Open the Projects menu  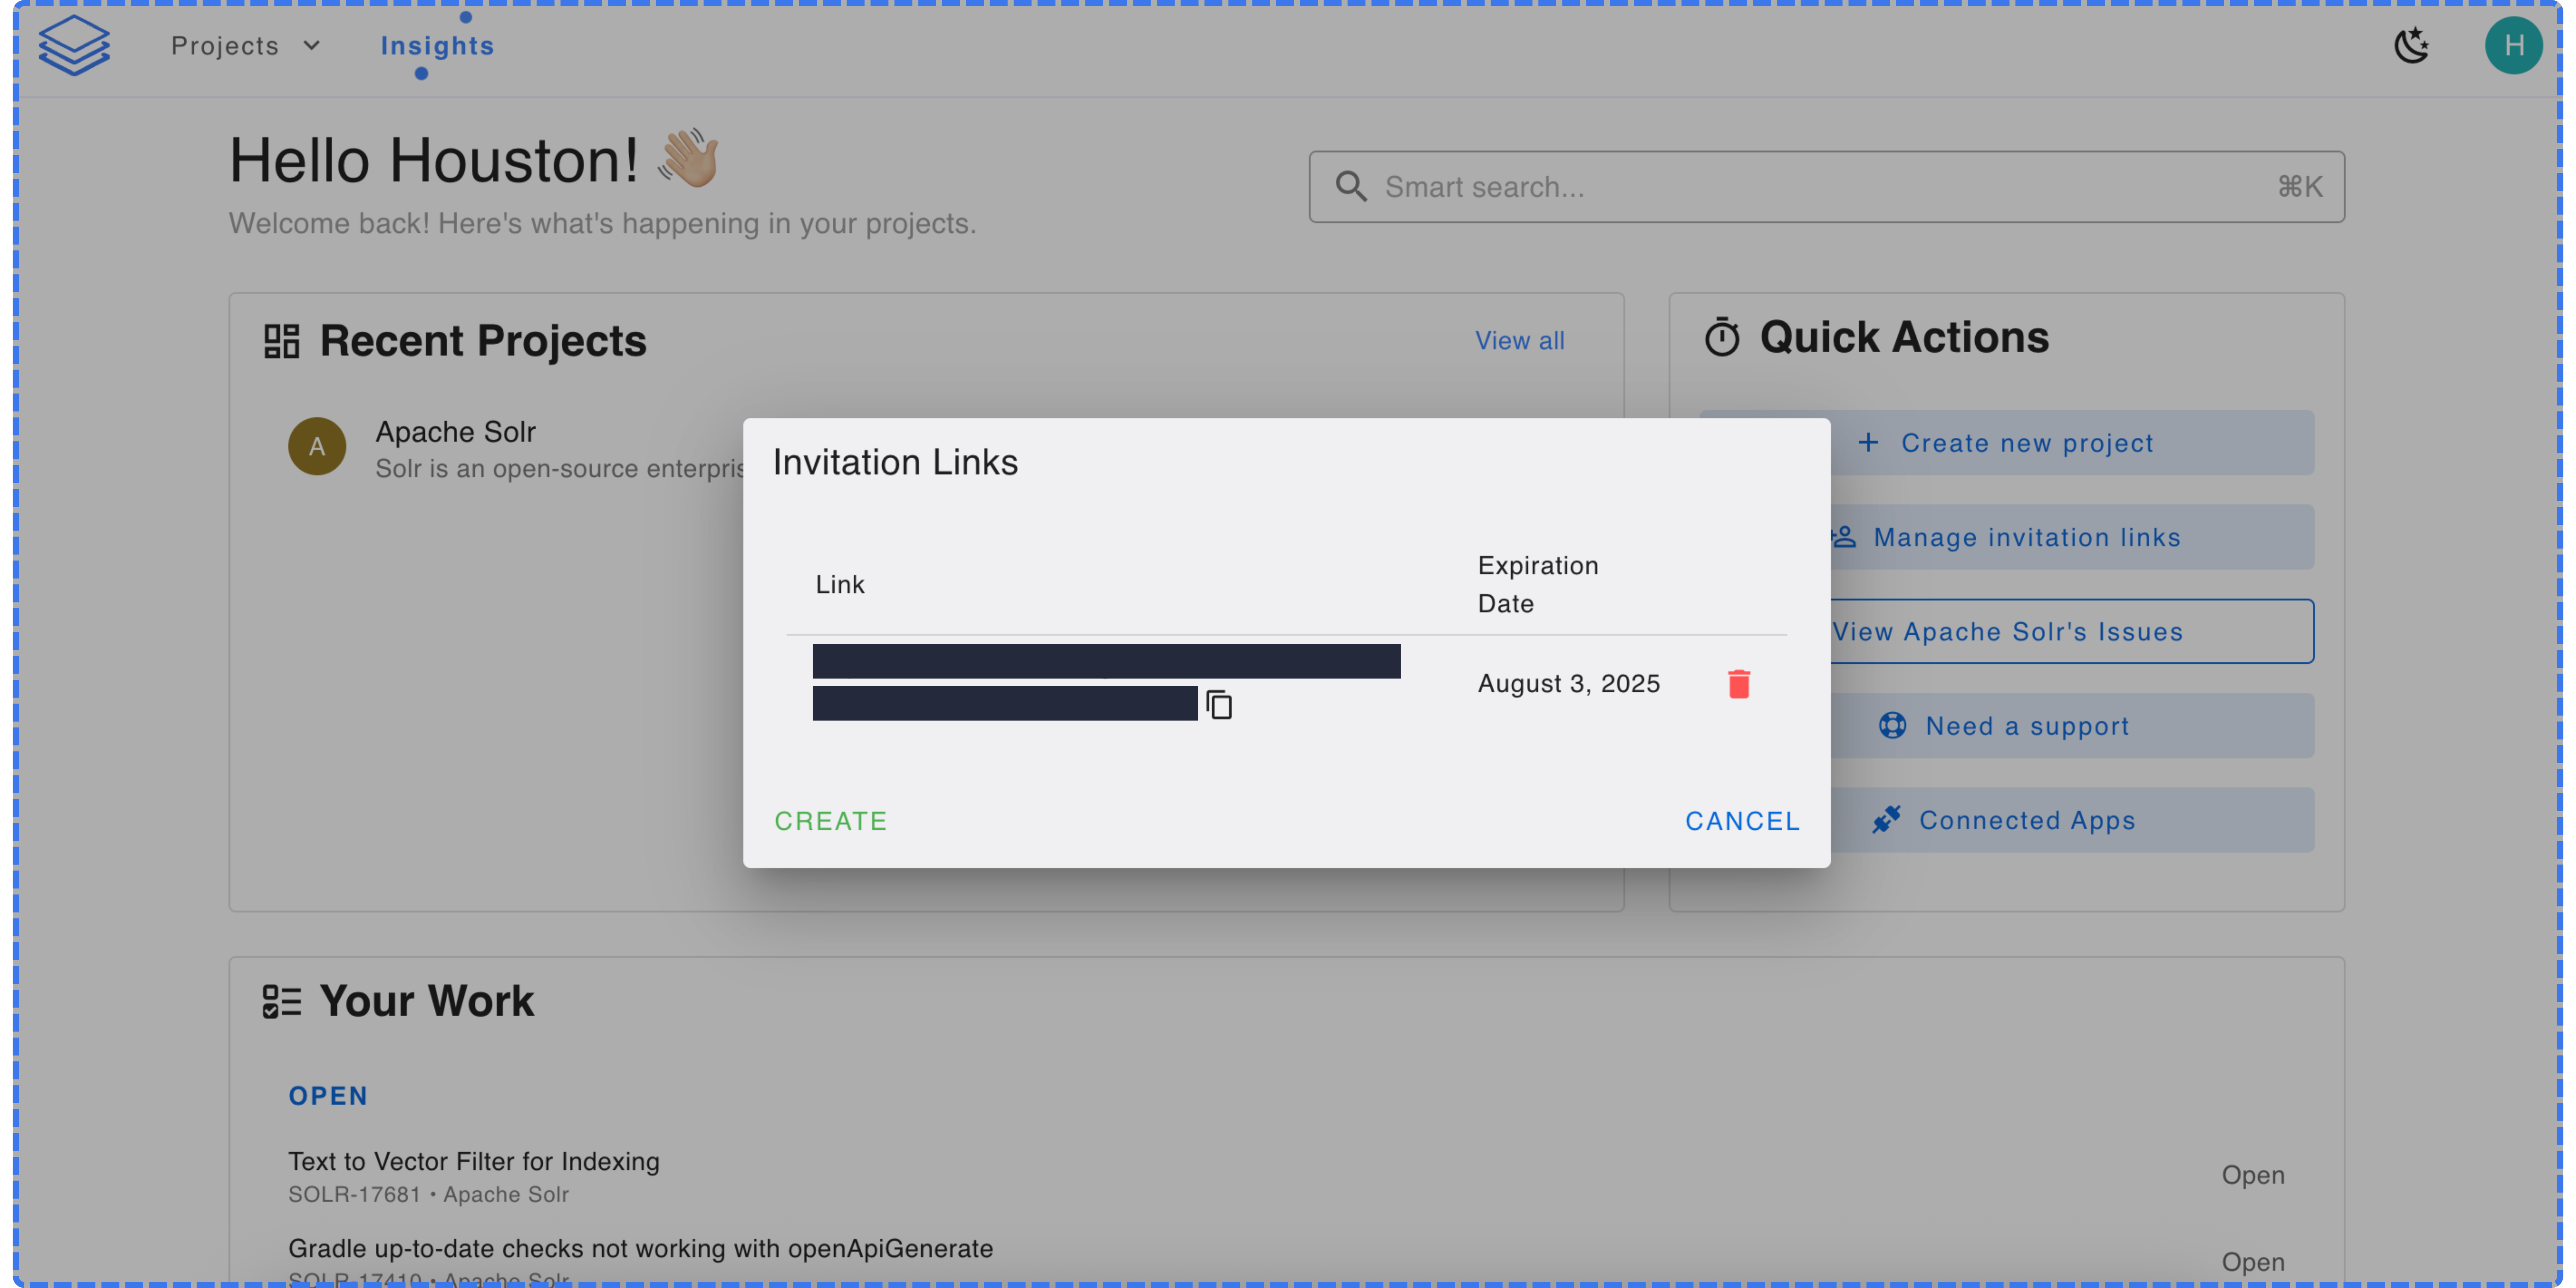point(225,46)
